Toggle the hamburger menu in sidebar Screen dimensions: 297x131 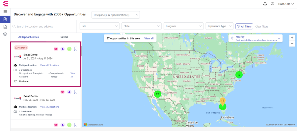tap(5, 11)
